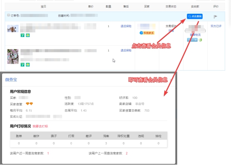Click the 卖家店铺 value 非店号

[x=140, y=104]
